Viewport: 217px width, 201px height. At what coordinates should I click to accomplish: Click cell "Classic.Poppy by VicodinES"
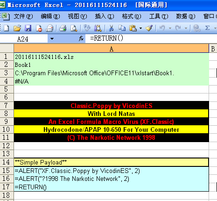tap(112, 106)
